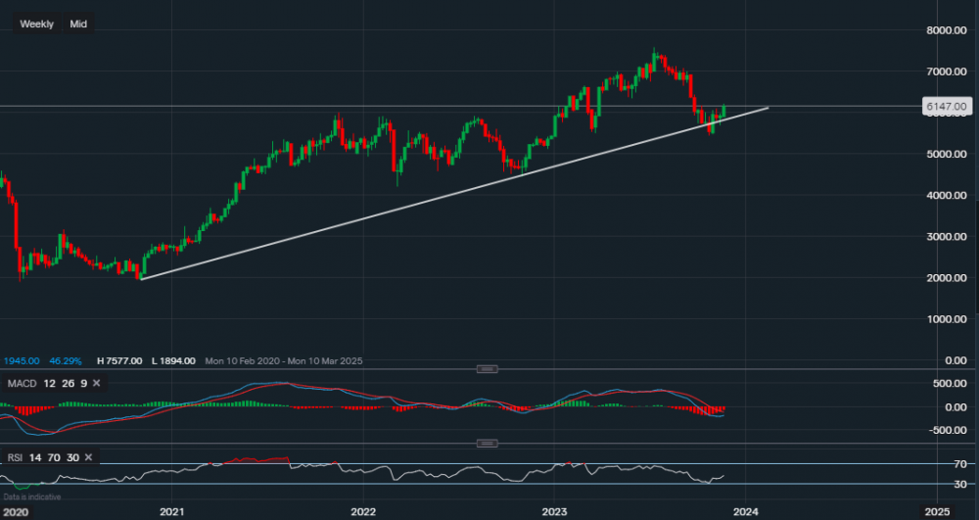Click the resize handle above RSI panel

click(x=485, y=444)
